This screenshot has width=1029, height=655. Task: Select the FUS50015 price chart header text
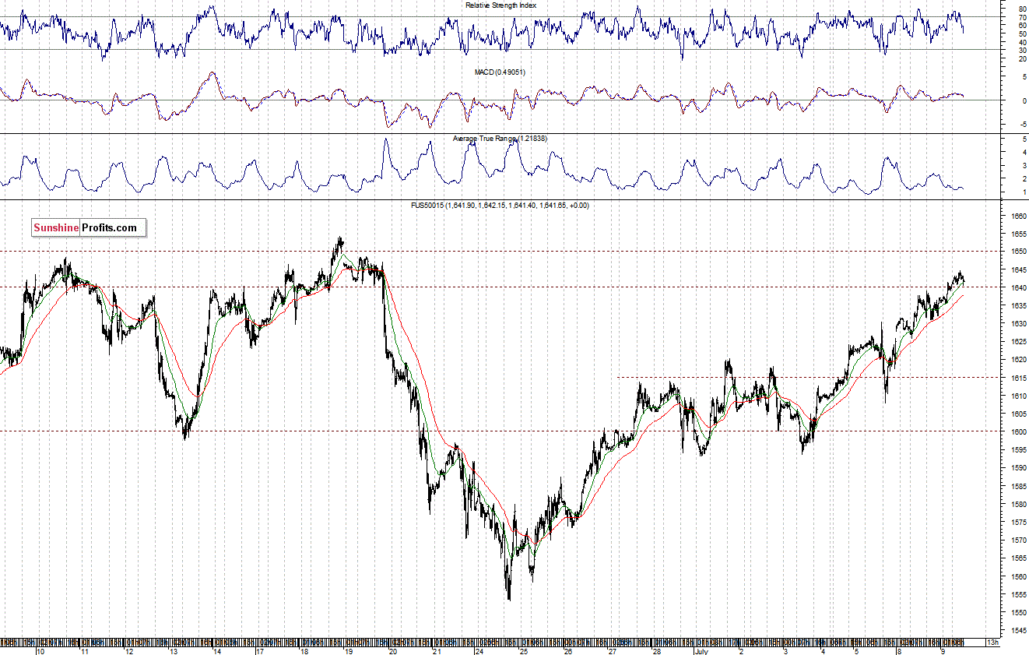coord(500,205)
